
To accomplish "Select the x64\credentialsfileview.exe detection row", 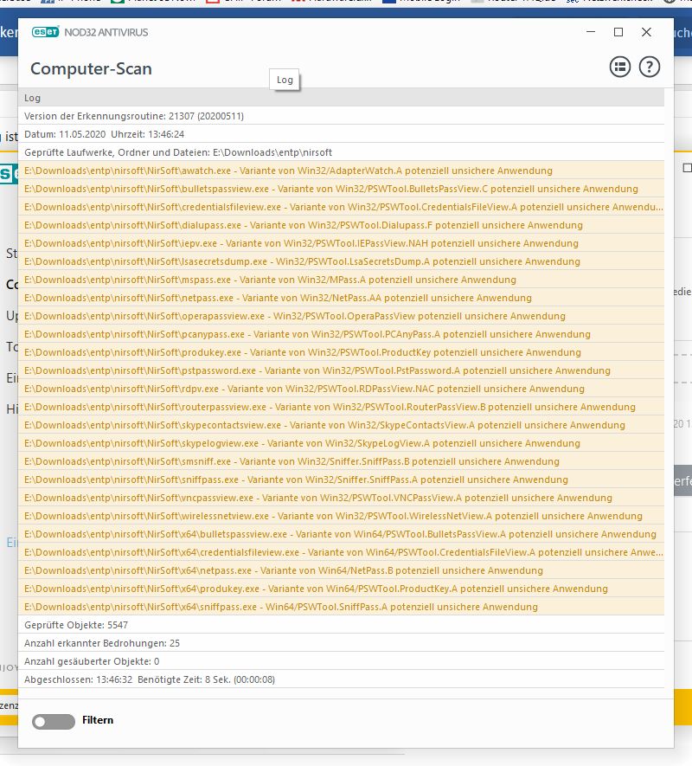I will coord(341,552).
